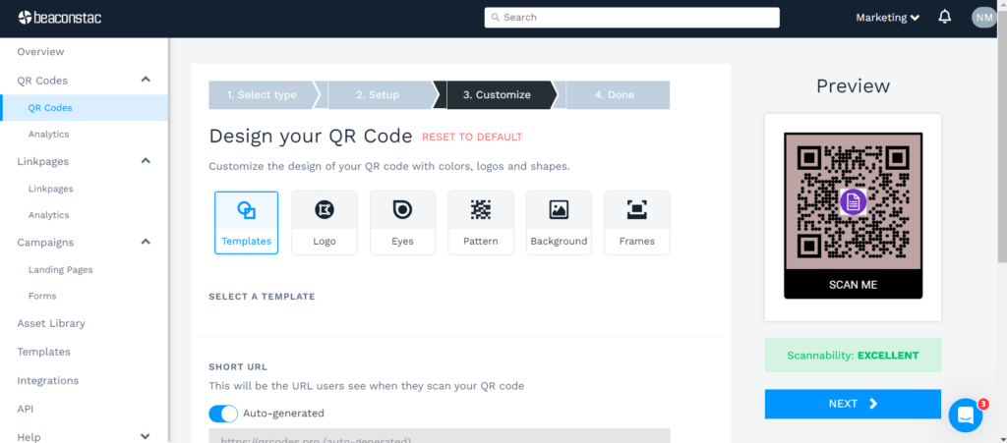Viewport: 1007px width, 443px height.
Task: Expand the Help sidebar section
Action: (146, 437)
